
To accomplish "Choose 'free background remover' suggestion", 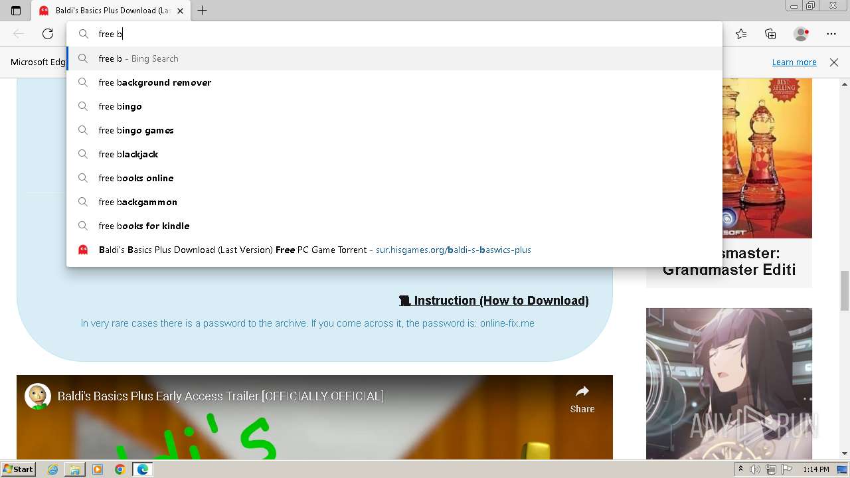I will tap(394, 82).
